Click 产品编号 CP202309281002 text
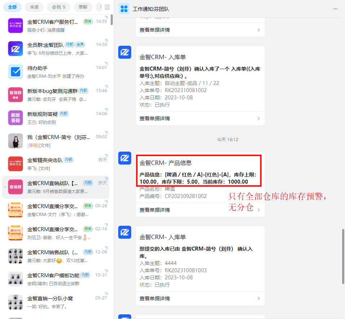 coord(173,196)
